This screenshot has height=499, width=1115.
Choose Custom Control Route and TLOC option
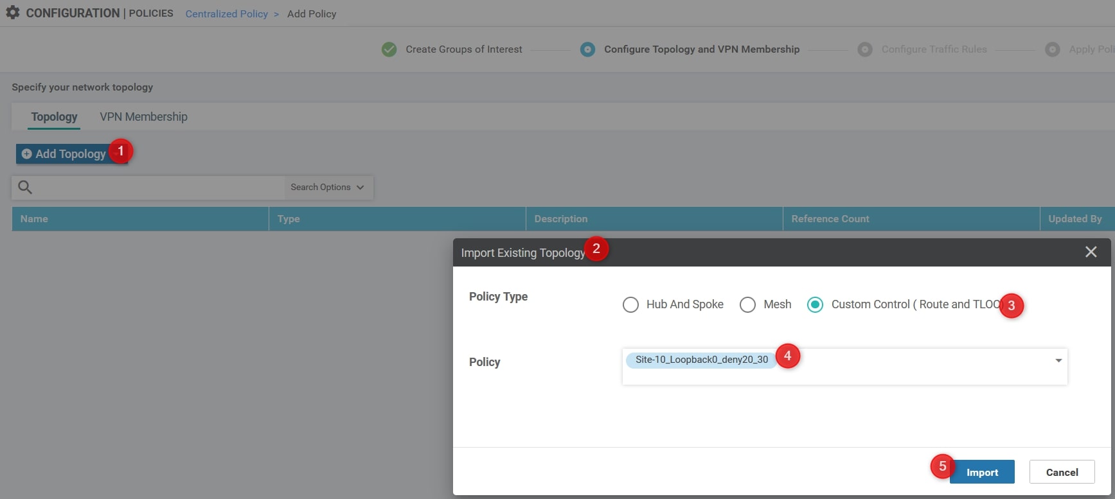click(815, 304)
